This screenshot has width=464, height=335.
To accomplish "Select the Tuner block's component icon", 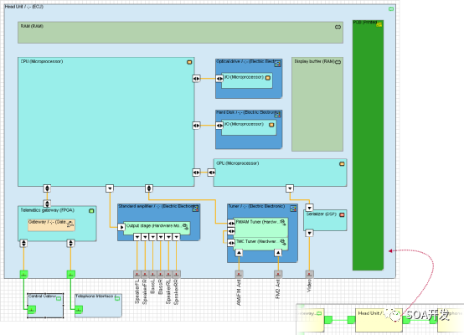I will pyautogui.click(x=293, y=209).
